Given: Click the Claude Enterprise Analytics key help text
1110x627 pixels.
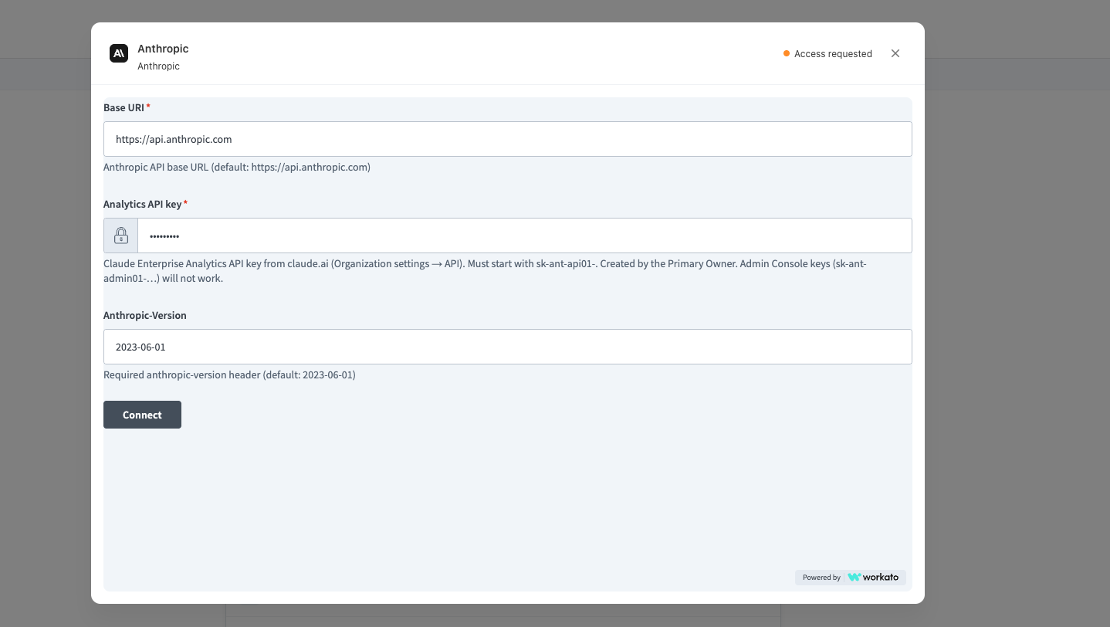Looking at the screenshot, I should coord(485,271).
